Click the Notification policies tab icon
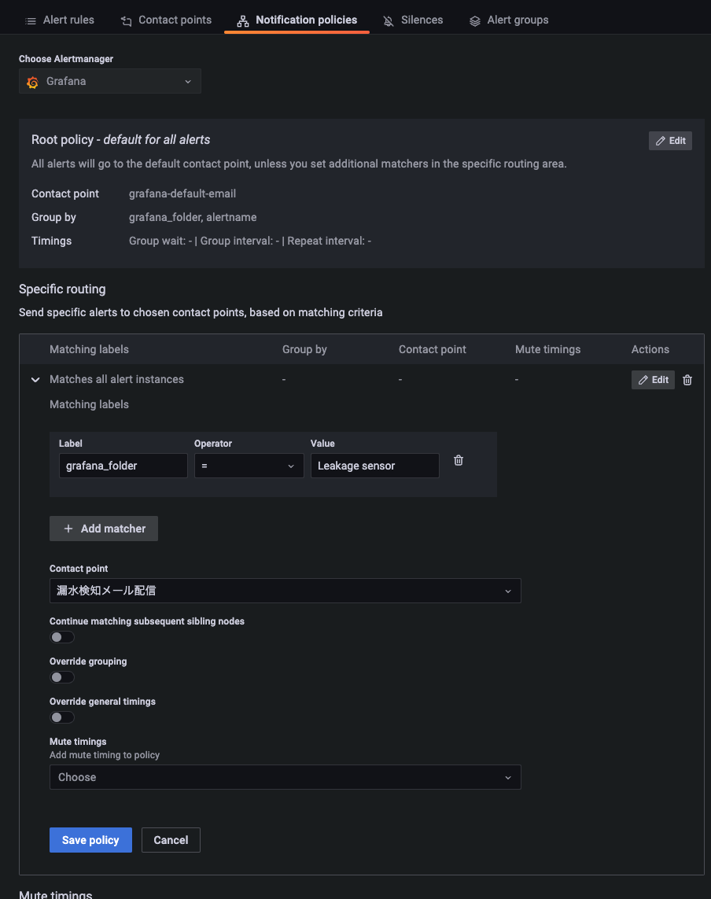The height and width of the screenshot is (899, 711). [x=243, y=20]
